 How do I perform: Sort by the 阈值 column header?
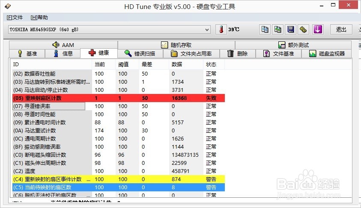point(127,64)
